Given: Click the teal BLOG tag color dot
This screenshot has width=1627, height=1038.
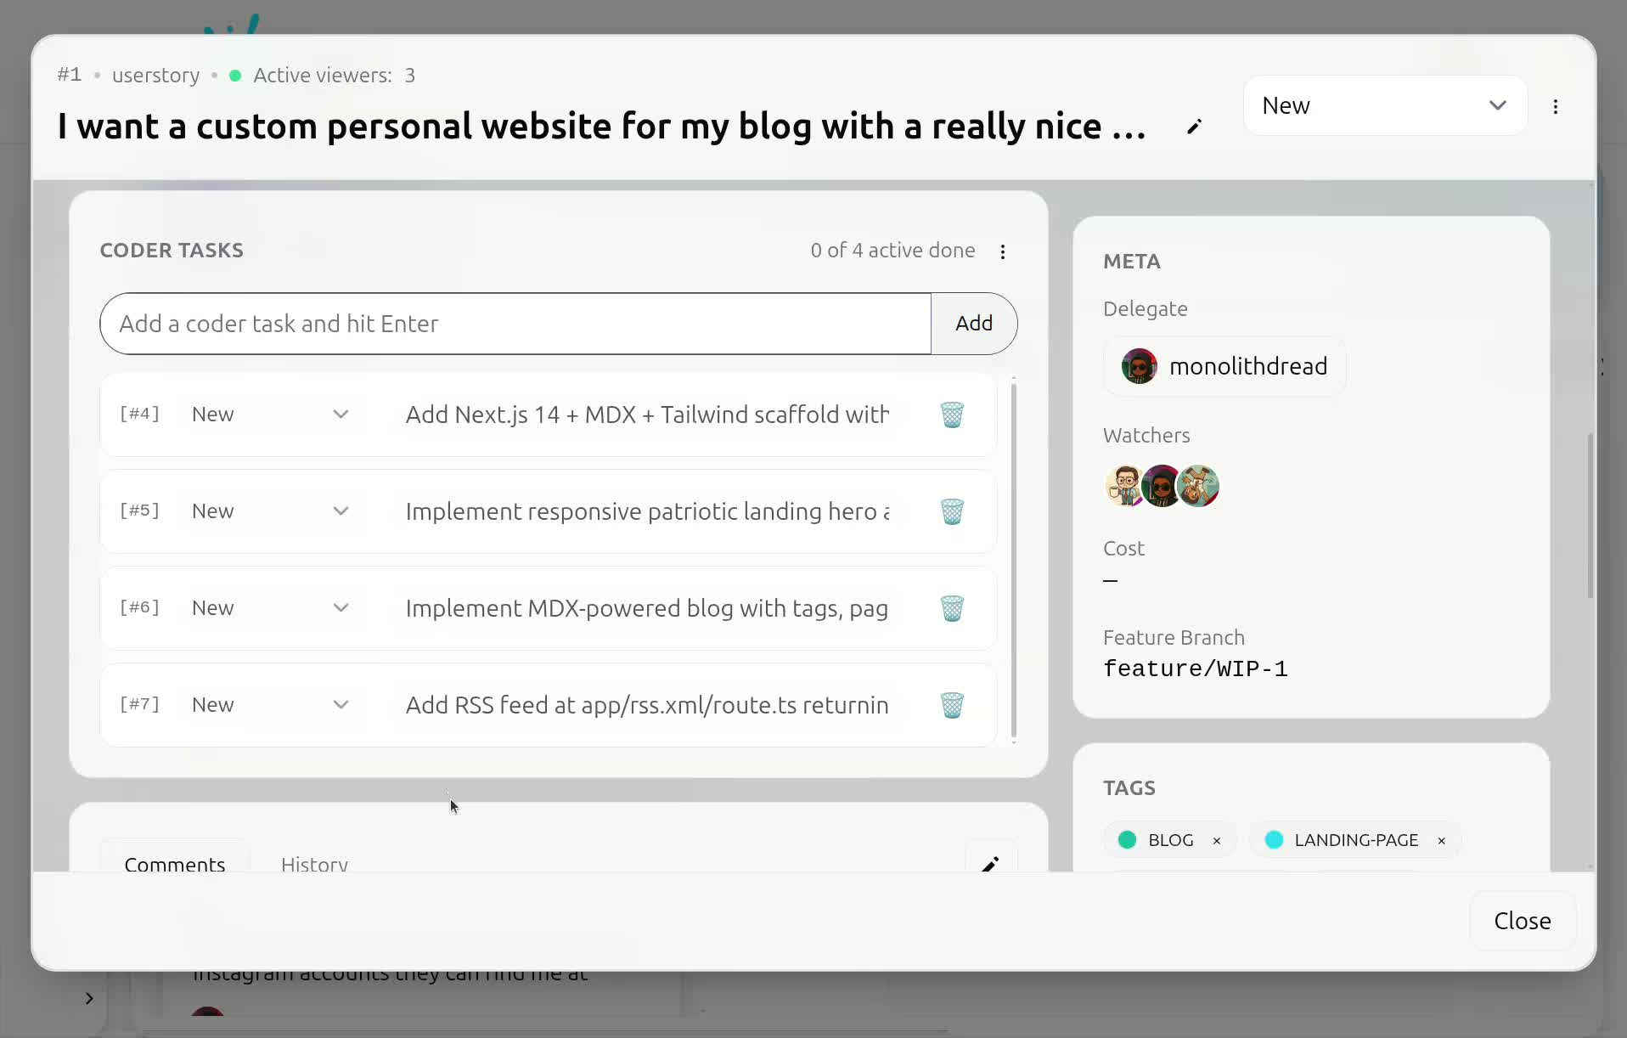Looking at the screenshot, I should pos(1128,840).
